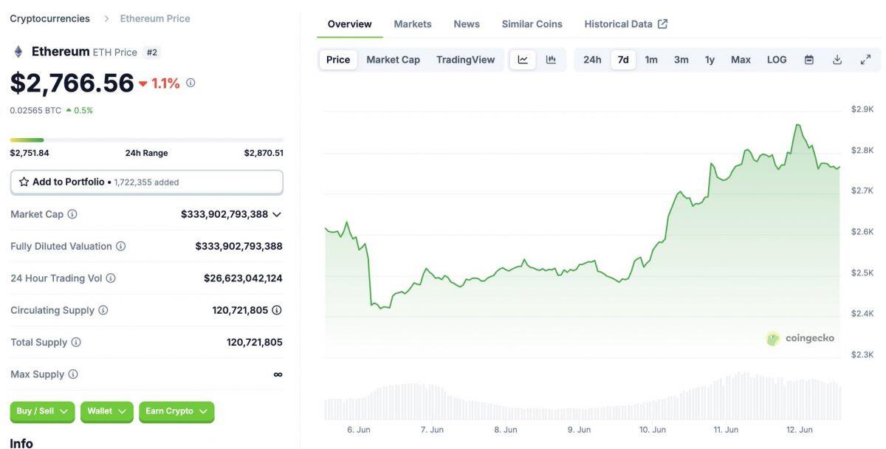Open the Wallet dropdown
This screenshot has height=449, width=886.
(x=107, y=411)
